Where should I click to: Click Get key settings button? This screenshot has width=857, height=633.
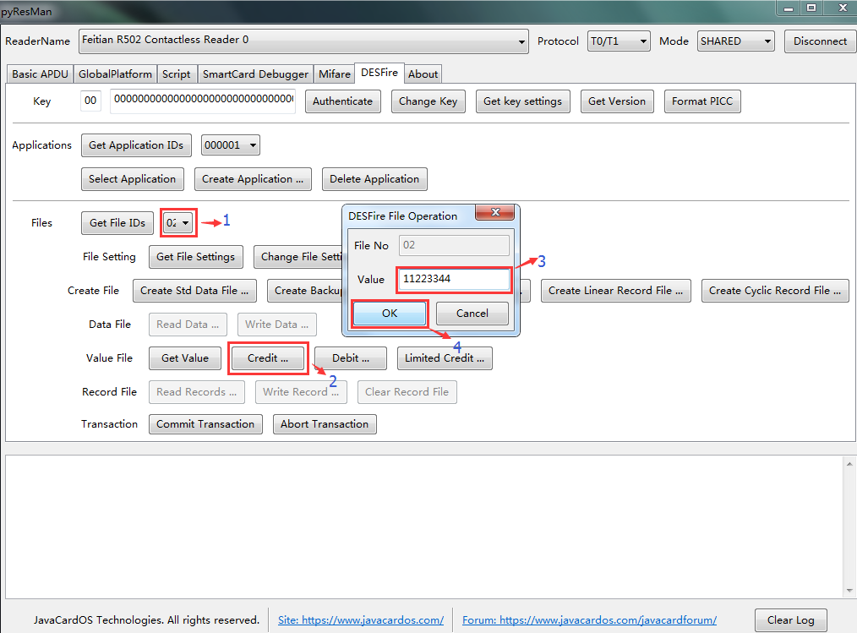pyautogui.click(x=522, y=101)
